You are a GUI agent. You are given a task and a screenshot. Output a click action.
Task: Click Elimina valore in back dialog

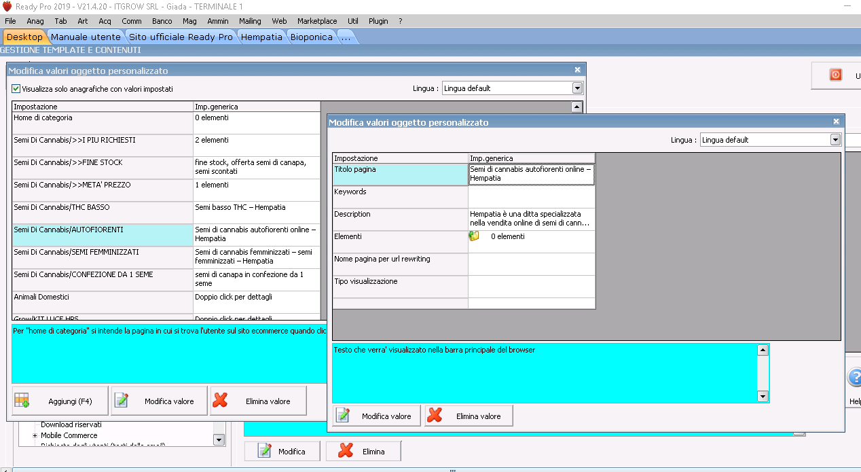click(259, 401)
